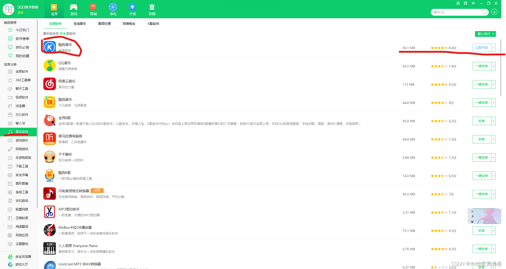Expand install options arrow for QQ音乐
This screenshot has width=506, height=269.
[493, 66]
